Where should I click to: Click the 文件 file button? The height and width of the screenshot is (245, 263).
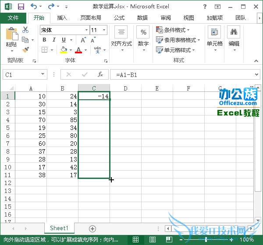coord(13,18)
